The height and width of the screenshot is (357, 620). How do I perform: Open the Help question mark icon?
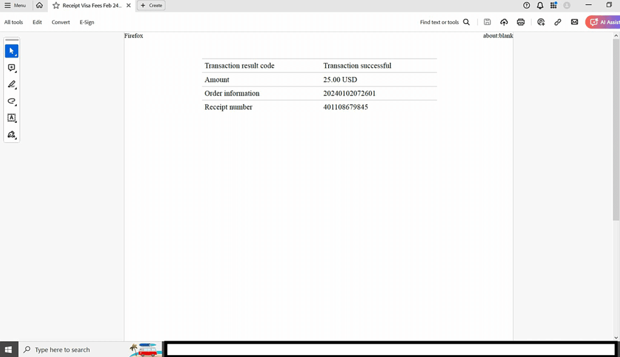tap(526, 5)
